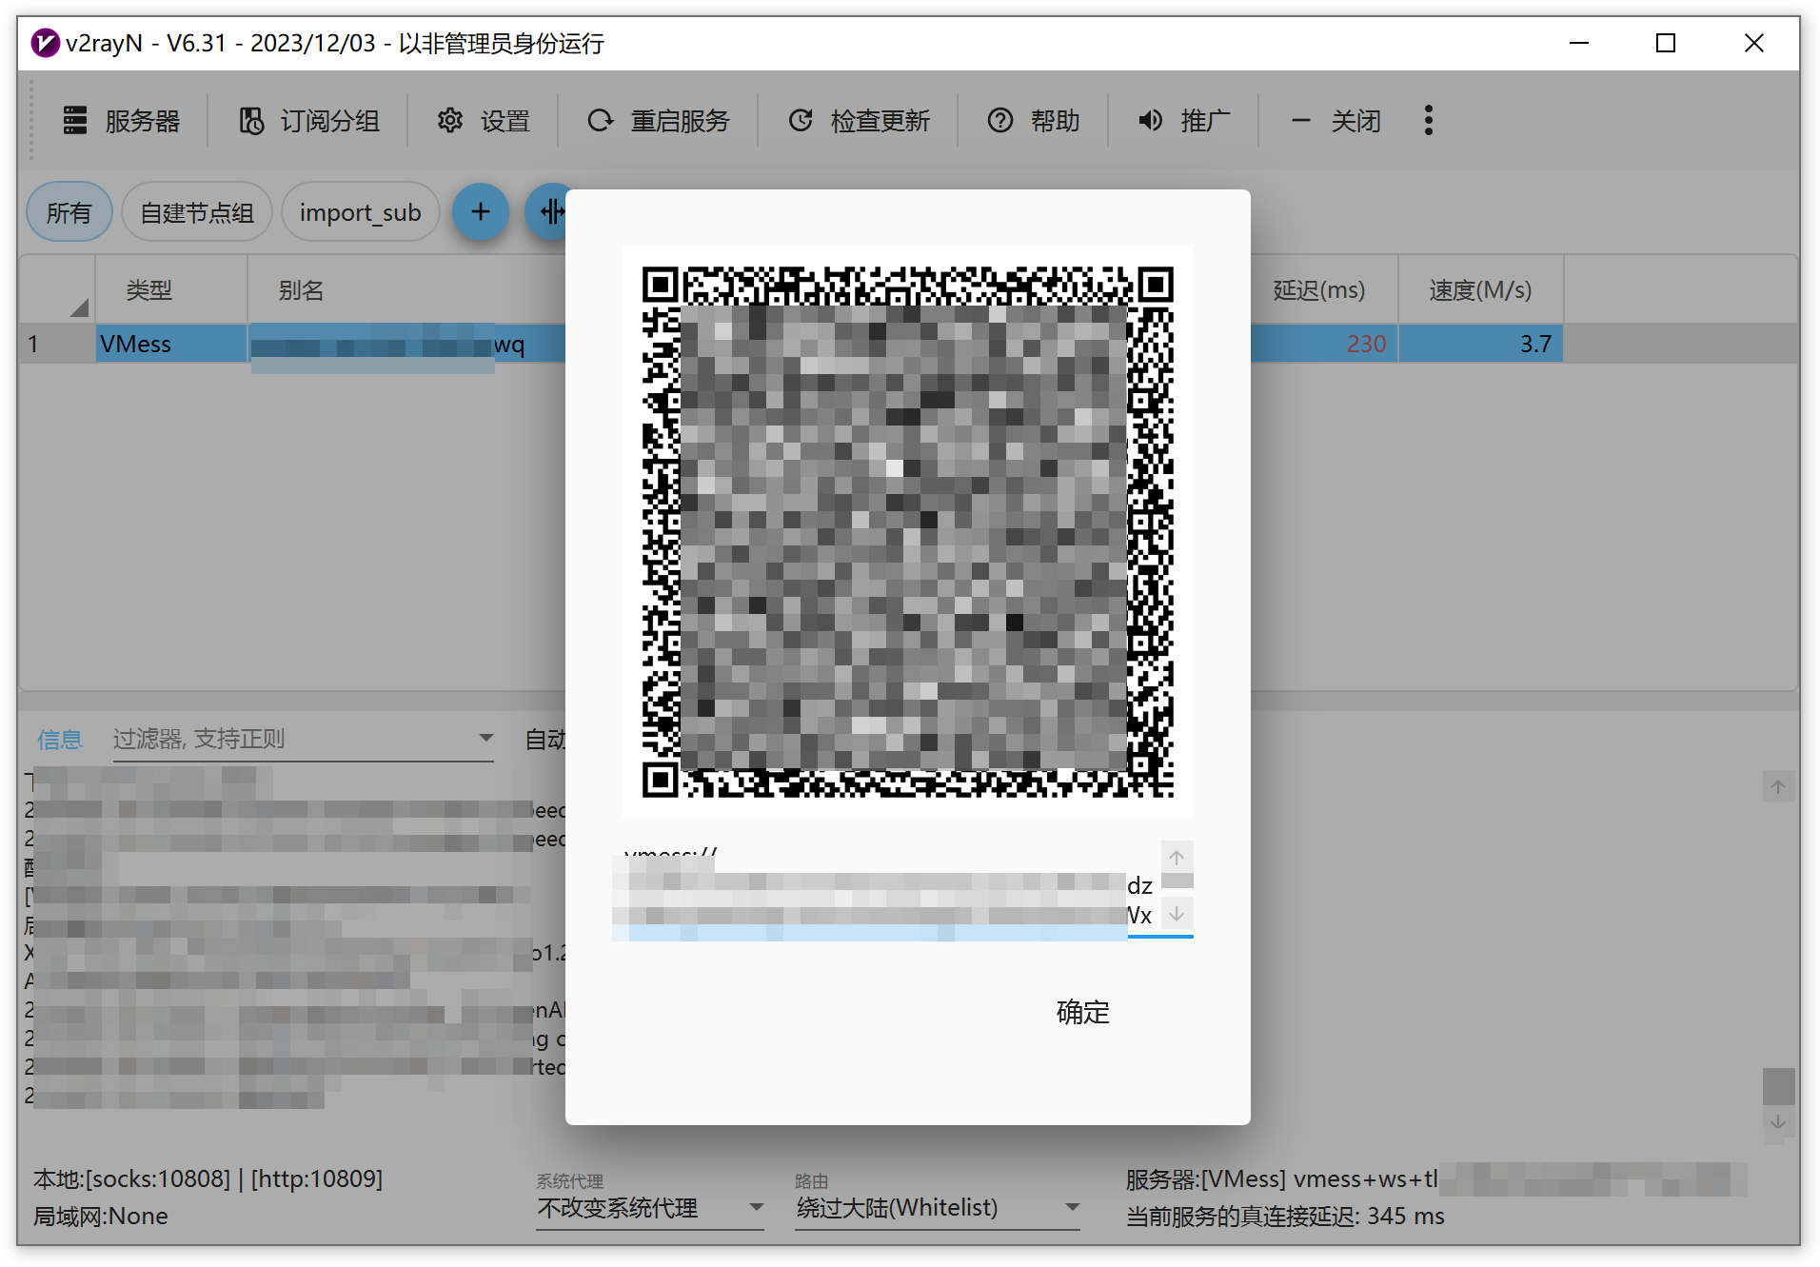
Task: Expand the 系统代理 system proxy dropdown
Action: [757, 1207]
